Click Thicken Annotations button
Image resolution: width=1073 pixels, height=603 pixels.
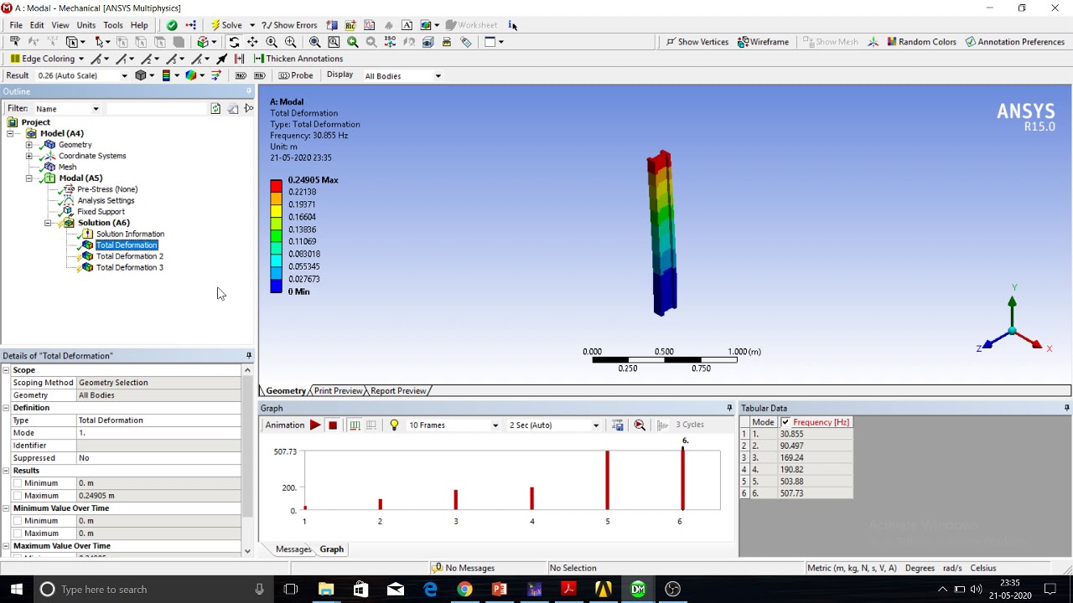pos(298,59)
